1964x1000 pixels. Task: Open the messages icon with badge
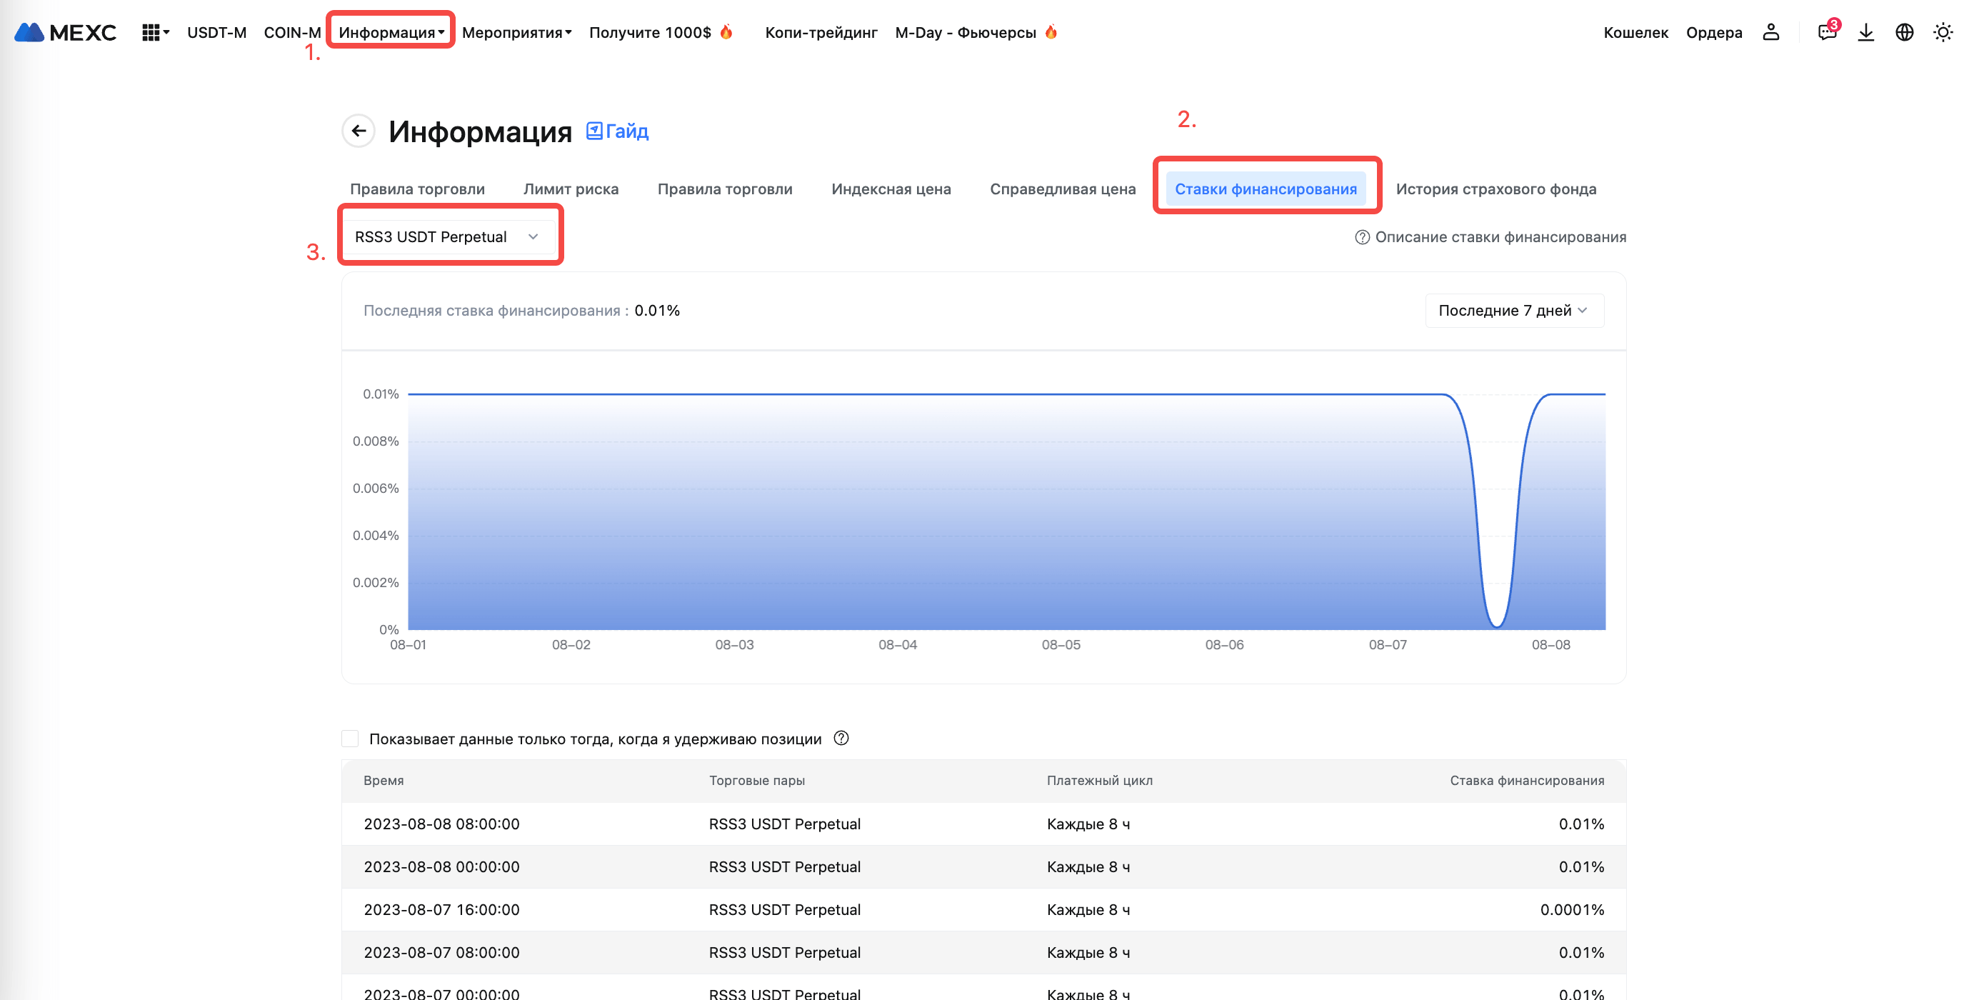pos(1826,32)
